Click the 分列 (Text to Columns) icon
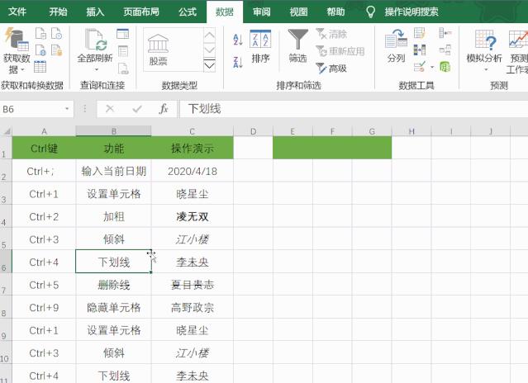This screenshot has width=528, height=383. 396,45
